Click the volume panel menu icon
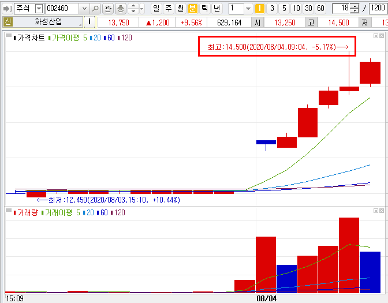The width and height of the screenshot is (388, 303). tap(9, 210)
